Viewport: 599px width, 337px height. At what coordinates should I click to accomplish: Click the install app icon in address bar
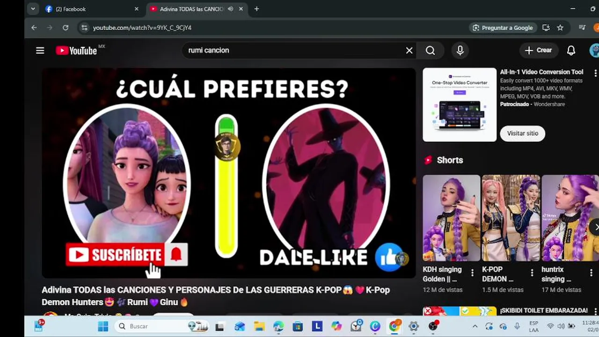tap(546, 28)
